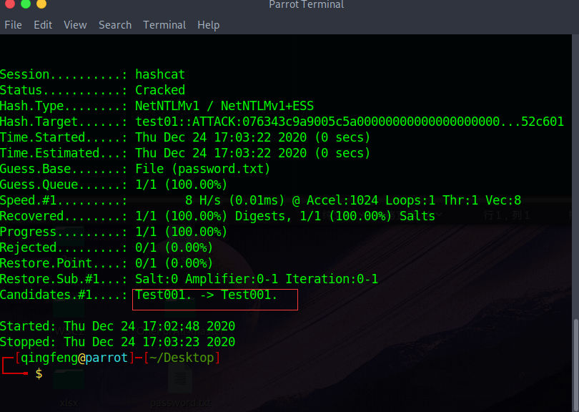
Task: Click the Guess.Base File (password.txt) line
Action: tap(136, 169)
